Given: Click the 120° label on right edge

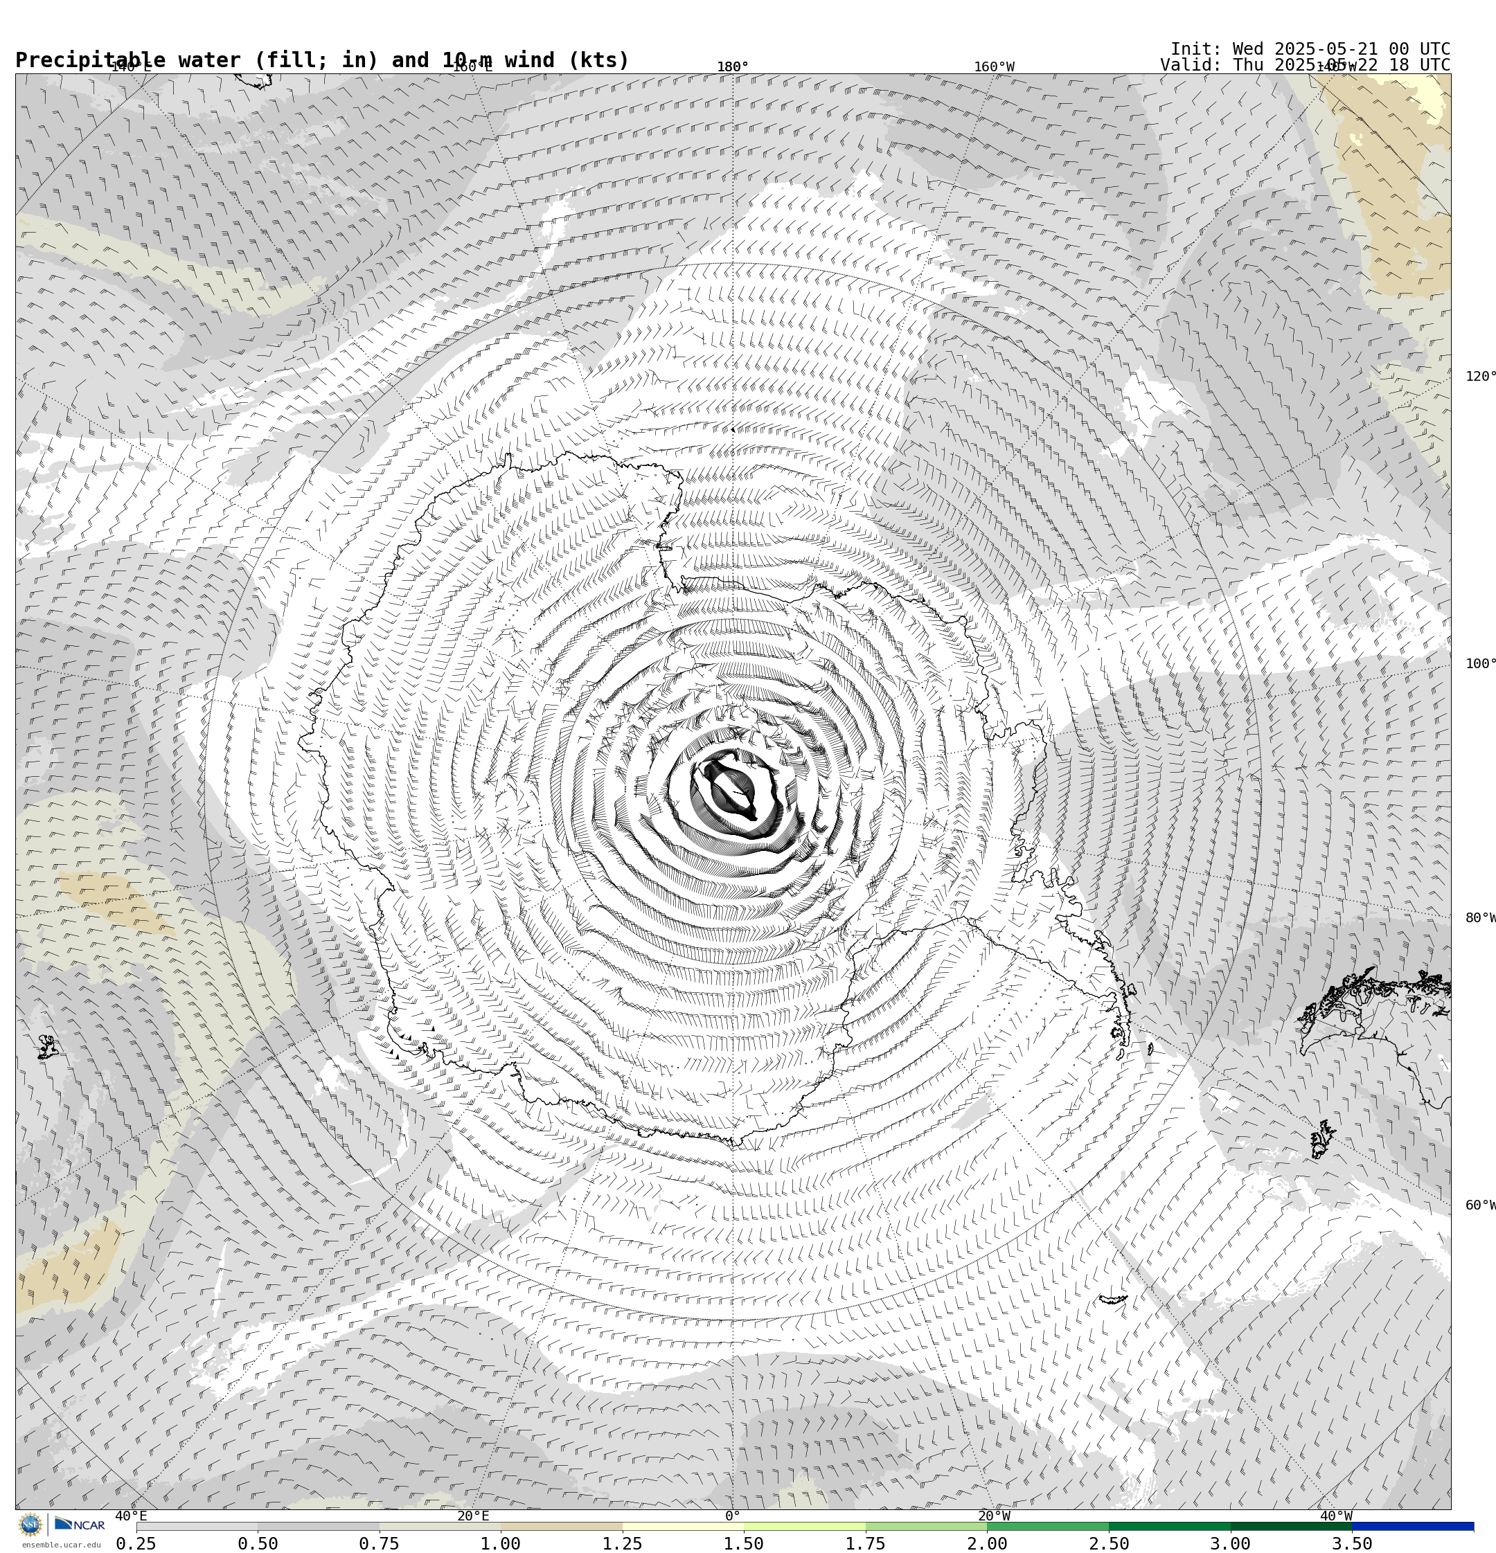Looking at the screenshot, I should pyautogui.click(x=1480, y=375).
